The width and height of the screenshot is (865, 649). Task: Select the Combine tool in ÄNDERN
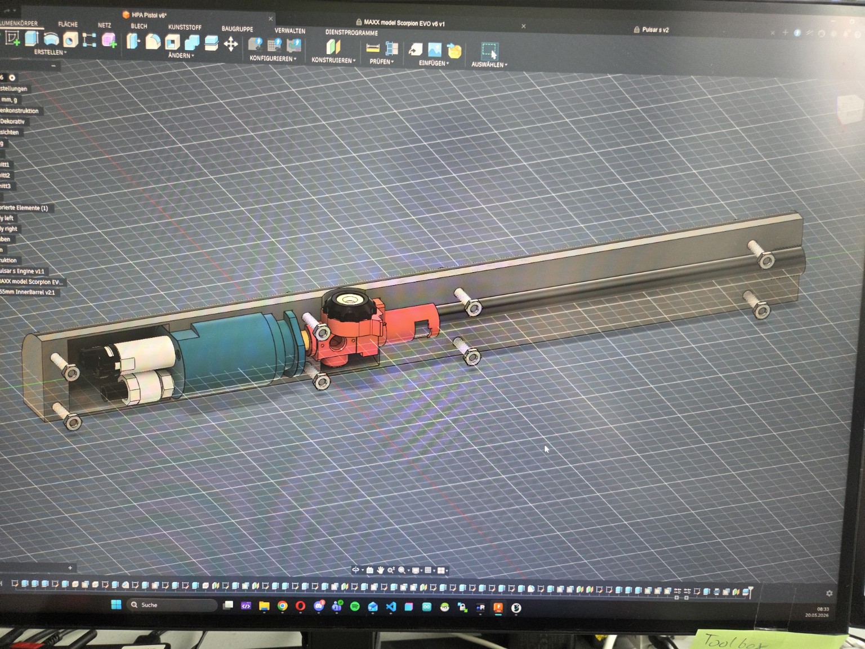[x=192, y=43]
